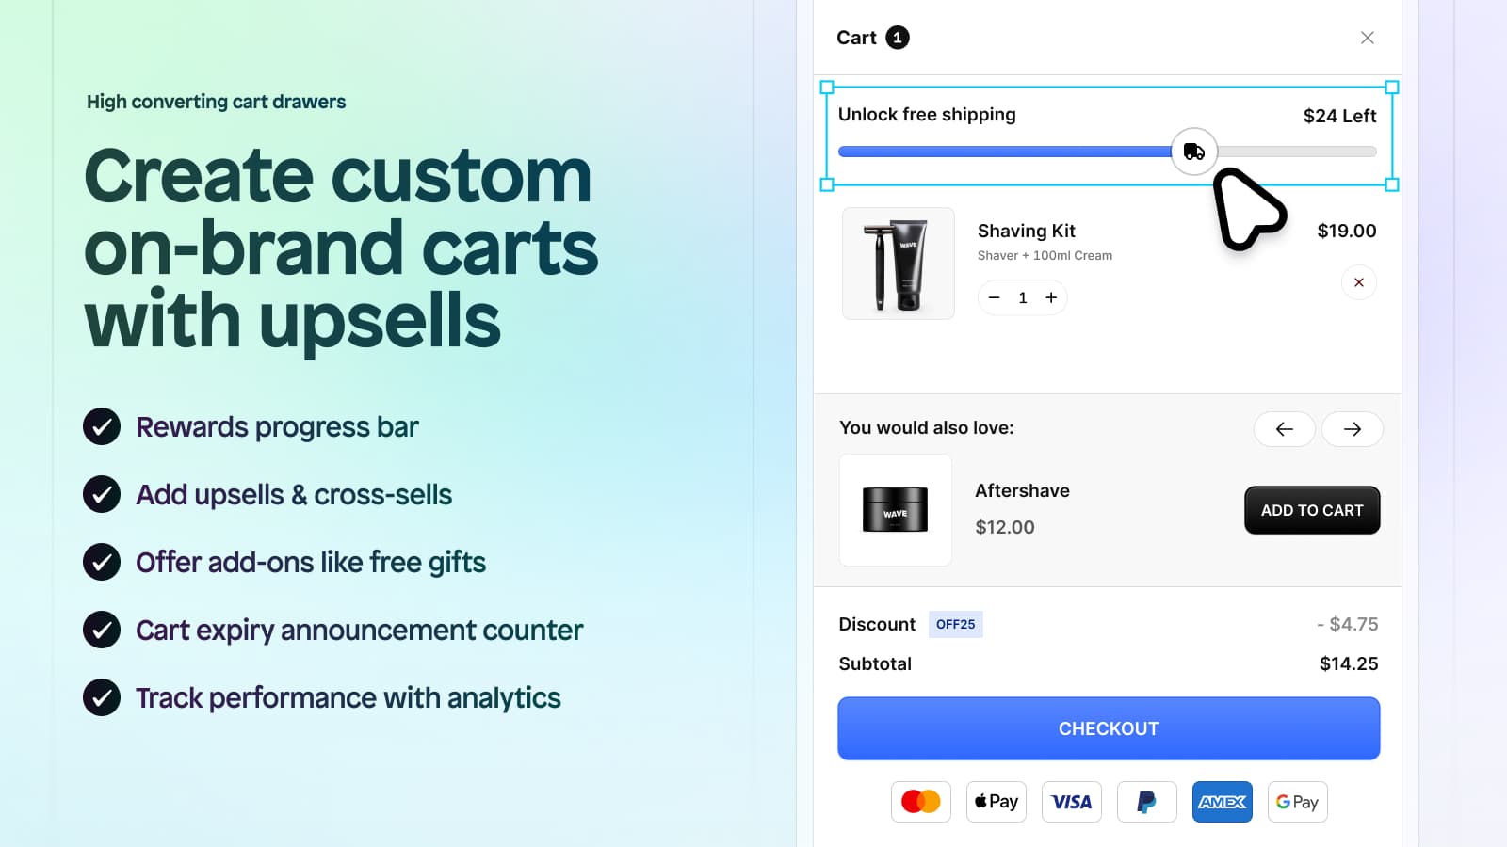Show the next recommended product
Image resolution: width=1507 pixels, height=847 pixels.
[x=1352, y=429]
